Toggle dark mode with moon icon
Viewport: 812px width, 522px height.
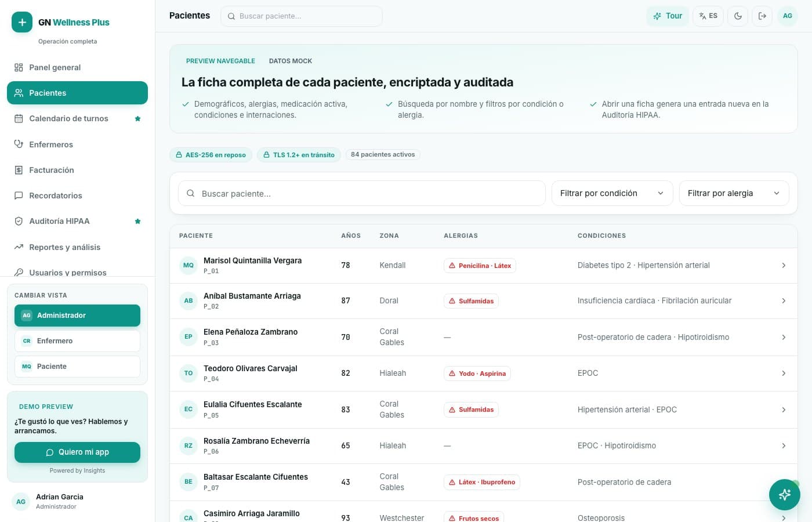[738, 16]
